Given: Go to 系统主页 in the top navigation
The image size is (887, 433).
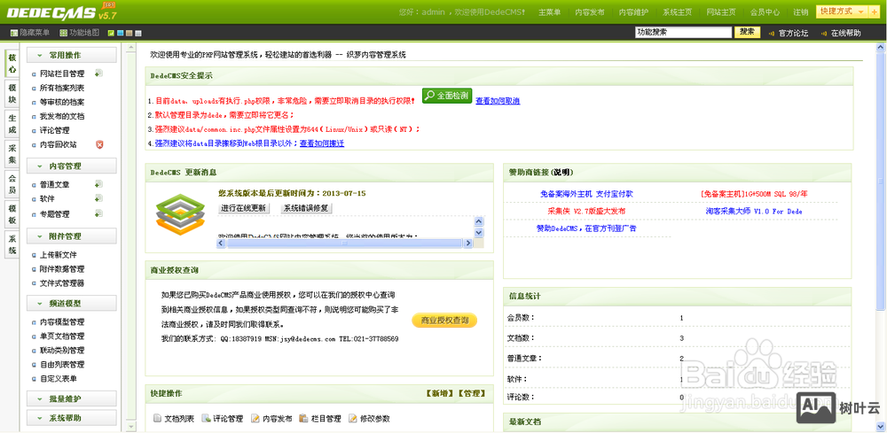Looking at the screenshot, I should [677, 12].
